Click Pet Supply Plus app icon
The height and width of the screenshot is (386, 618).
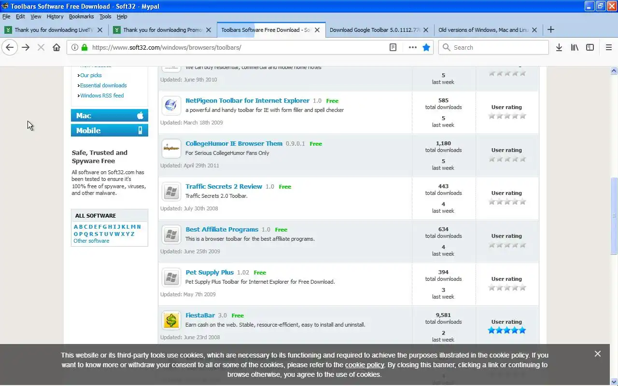pyautogui.click(x=171, y=277)
